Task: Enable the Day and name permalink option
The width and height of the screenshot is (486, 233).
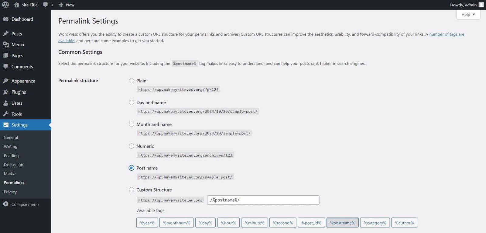Action: click(131, 103)
